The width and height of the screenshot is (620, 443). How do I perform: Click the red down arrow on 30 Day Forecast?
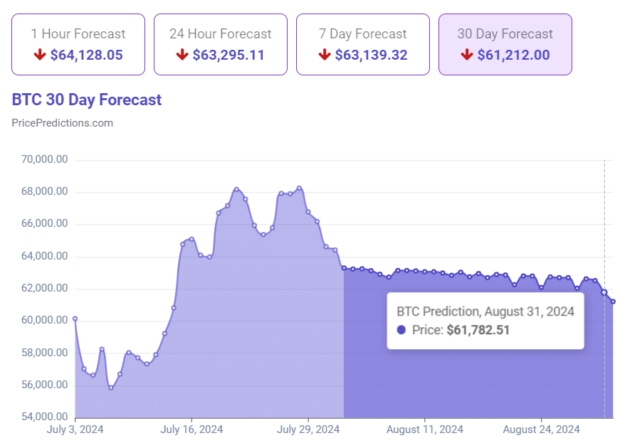[x=466, y=54]
